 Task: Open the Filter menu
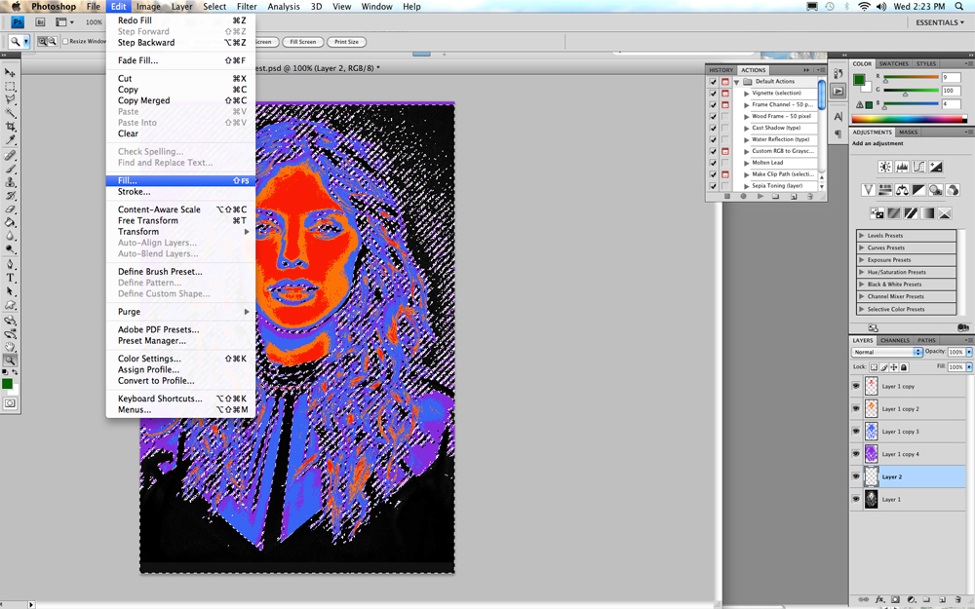[x=247, y=6]
